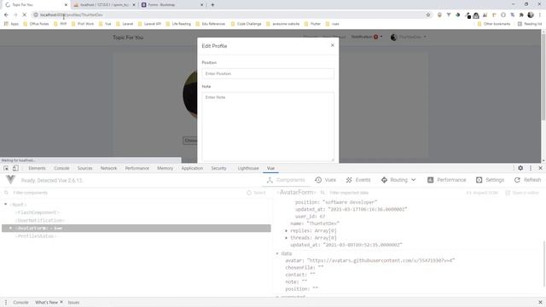Open the Reading list
546x307 pixels.
click(x=530, y=24)
